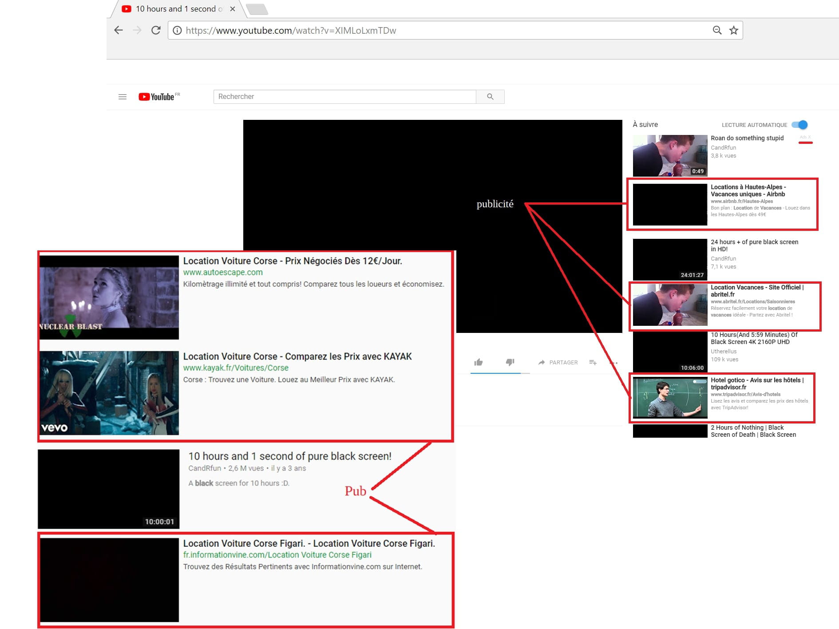This screenshot has height=629, width=839.
Task: Click the Informationvine Figari ad thumbnail
Action: tap(109, 580)
